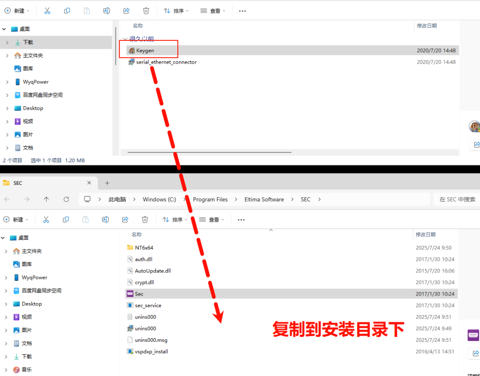Click Eltima Software in the address breadcrumb
The image size is (480, 376).
click(264, 199)
